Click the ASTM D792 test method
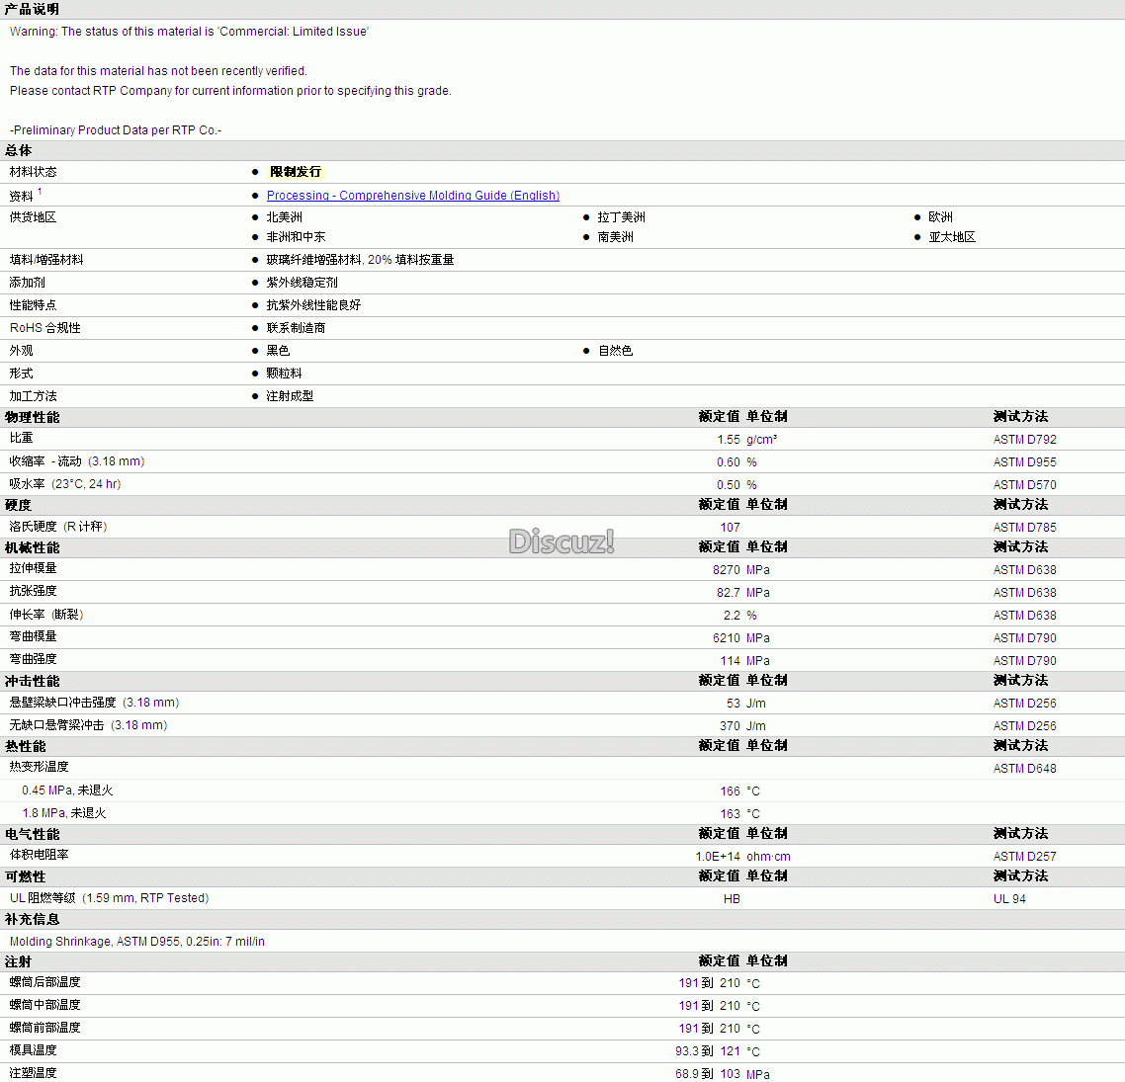Screen dimensions: 1125x1082 [1024, 440]
